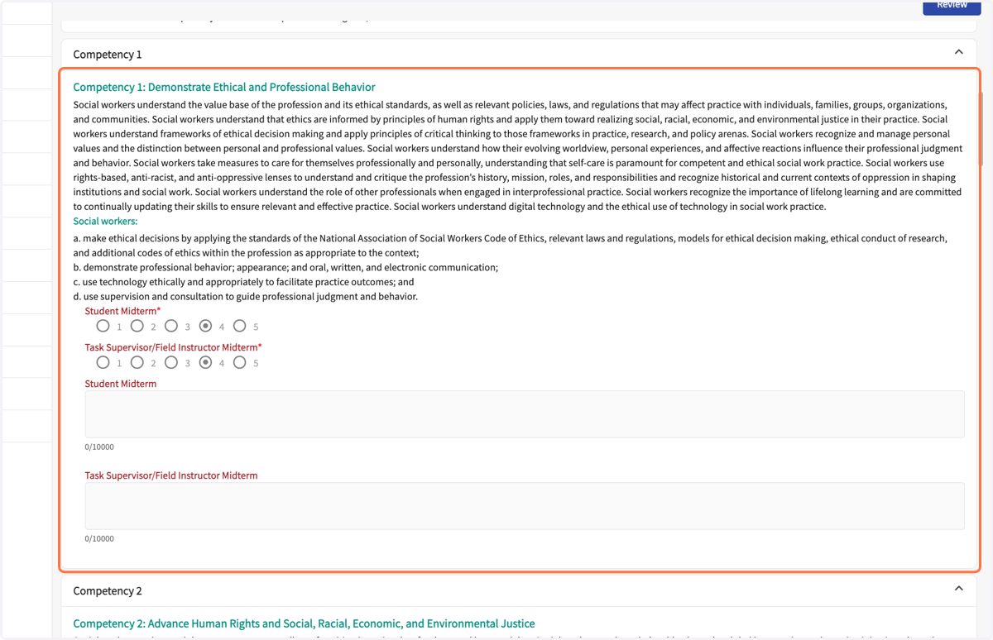993x640 pixels.
Task: Select rating 5 for Student Midterm
Action: (x=239, y=326)
